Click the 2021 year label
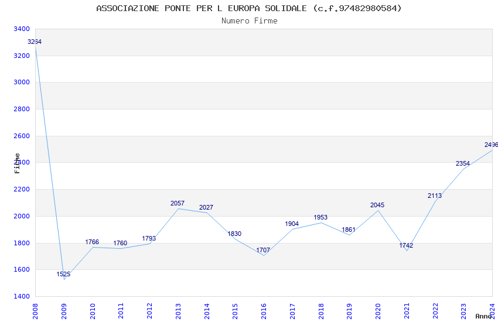 coord(407,311)
